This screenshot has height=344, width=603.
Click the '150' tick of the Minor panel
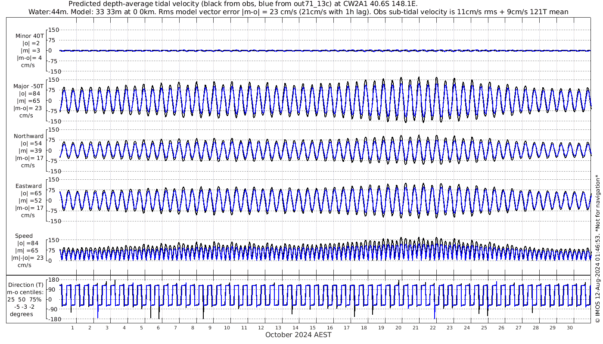tap(53, 30)
